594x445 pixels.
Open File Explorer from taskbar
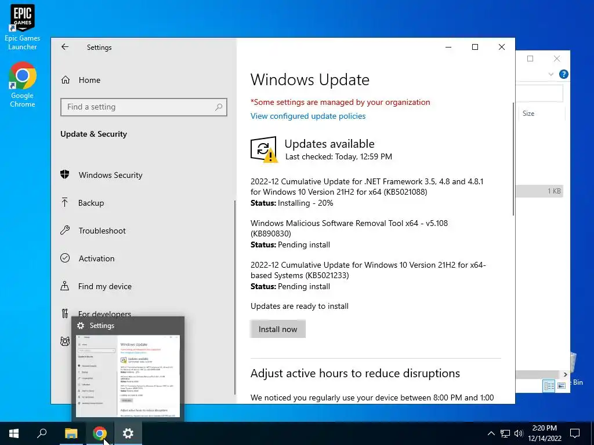[71, 433]
